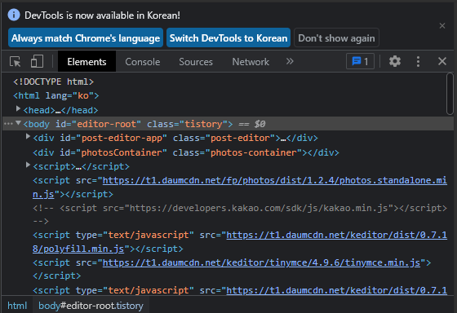Viewport: 457px width, 313px height.
Task: Click Always match Chrome's language
Action: pyautogui.click(x=86, y=37)
